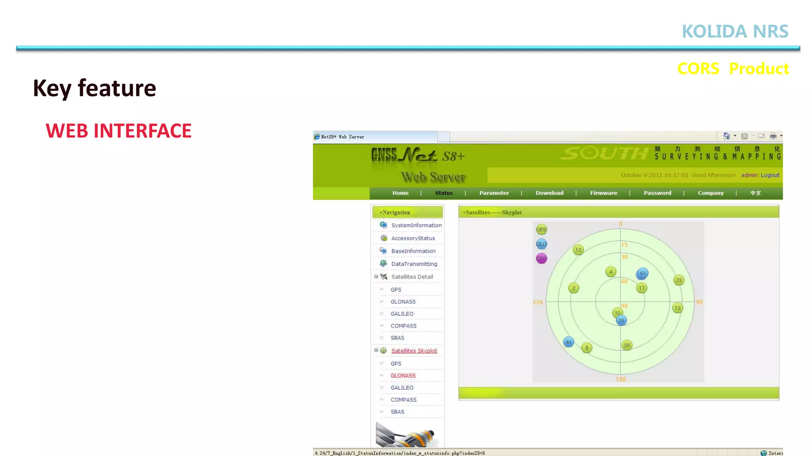Image resolution: width=812 pixels, height=456 pixels.
Task: Click the Satellites Skyplot green globe icon
Action: (383, 350)
